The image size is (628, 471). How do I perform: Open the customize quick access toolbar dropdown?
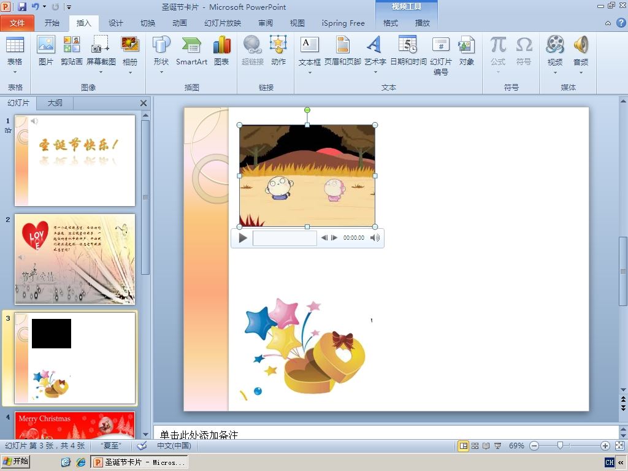tap(69, 7)
